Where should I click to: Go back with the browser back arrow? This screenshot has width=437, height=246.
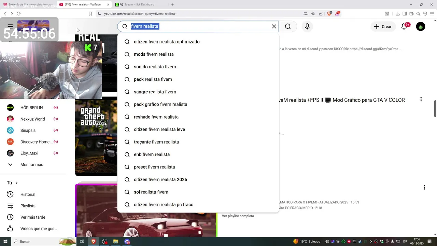click(5, 14)
